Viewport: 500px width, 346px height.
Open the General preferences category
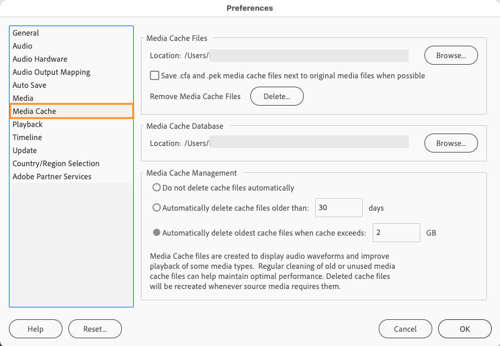pyautogui.click(x=26, y=33)
